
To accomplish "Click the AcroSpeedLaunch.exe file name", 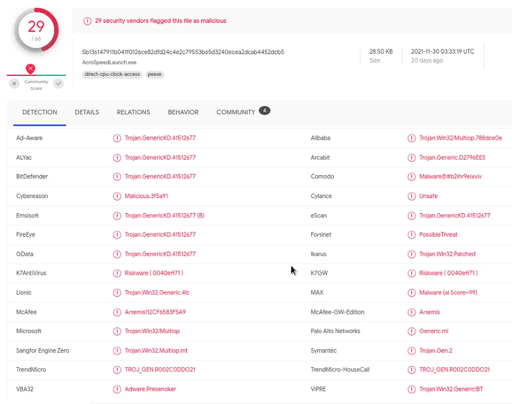I will [x=108, y=63].
